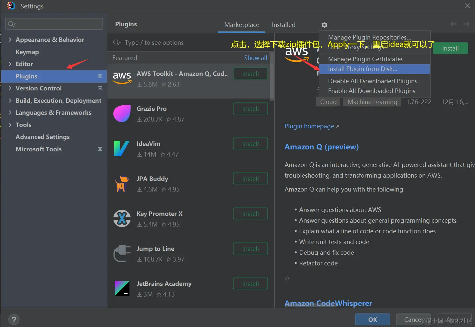Click the Cancel button
Viewport: 475px width, 327px height.
413,320
